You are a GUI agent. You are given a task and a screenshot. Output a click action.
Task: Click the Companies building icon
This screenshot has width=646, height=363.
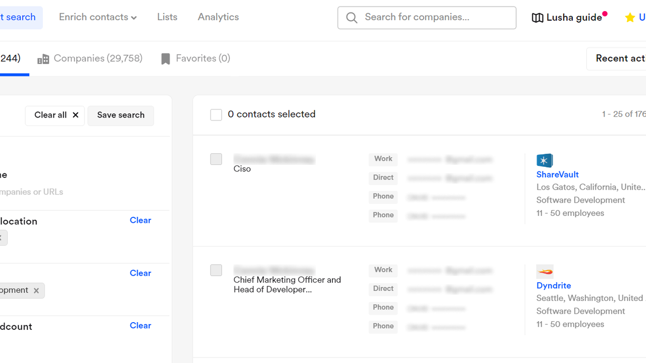(43, 59)
